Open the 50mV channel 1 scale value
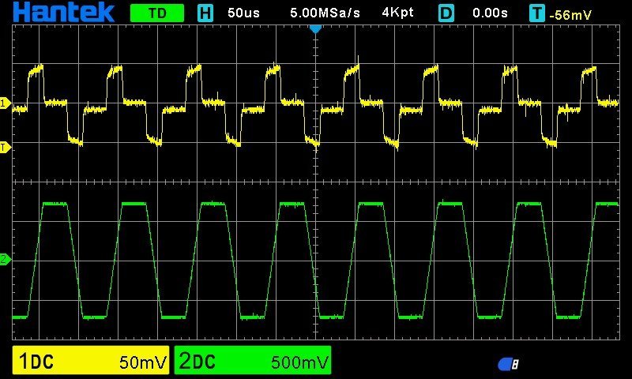Screen dimensions: 632x379 point(142,362)
